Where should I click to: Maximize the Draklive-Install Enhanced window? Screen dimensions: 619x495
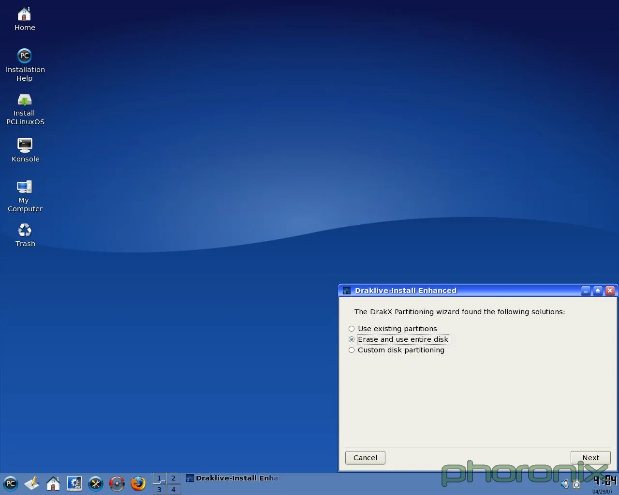point(598,291)
